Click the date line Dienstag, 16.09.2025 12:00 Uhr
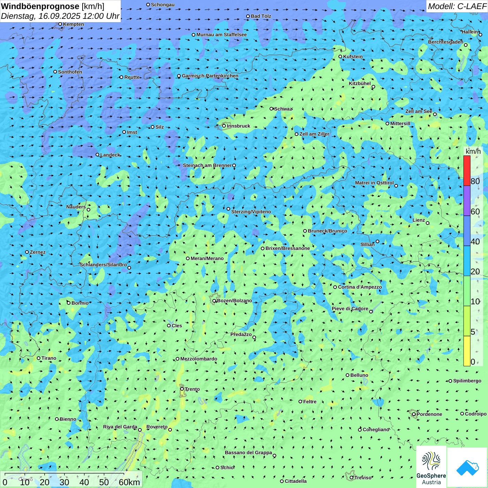 coord(60,16)
